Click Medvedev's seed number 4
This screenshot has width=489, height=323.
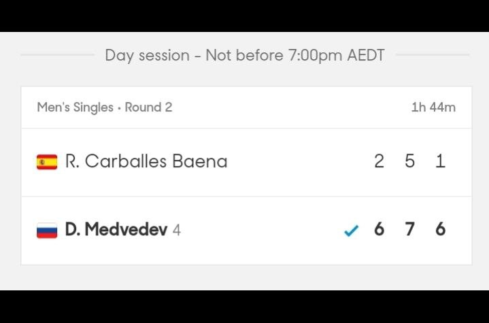[x=177, y=231]
